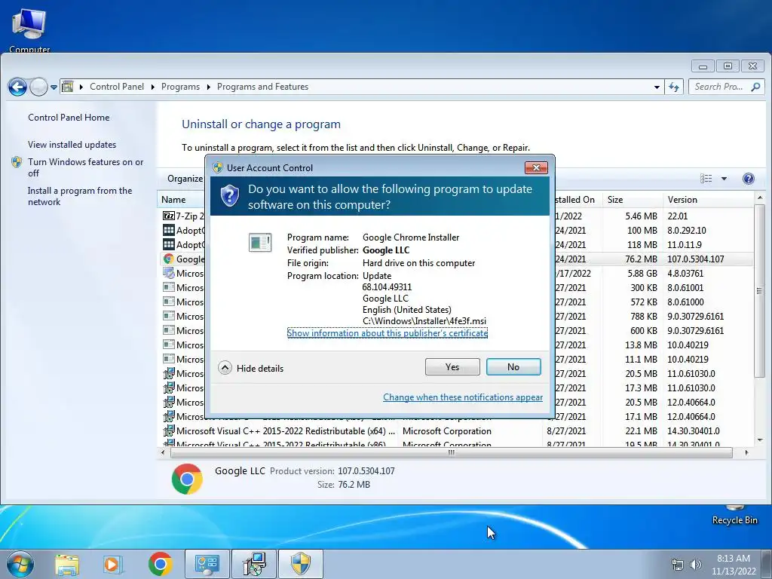Open the help question mark icon
The width and height of the screenshot is (772, 579).
(748, 178)
